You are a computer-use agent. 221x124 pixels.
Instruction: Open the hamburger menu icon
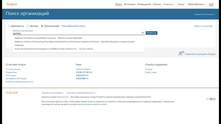[211, 4]
